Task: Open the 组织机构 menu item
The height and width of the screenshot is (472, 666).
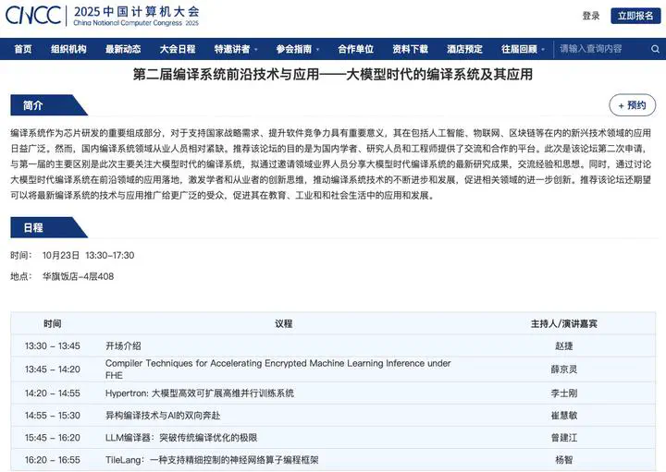Action: click(x=68, y=49)
